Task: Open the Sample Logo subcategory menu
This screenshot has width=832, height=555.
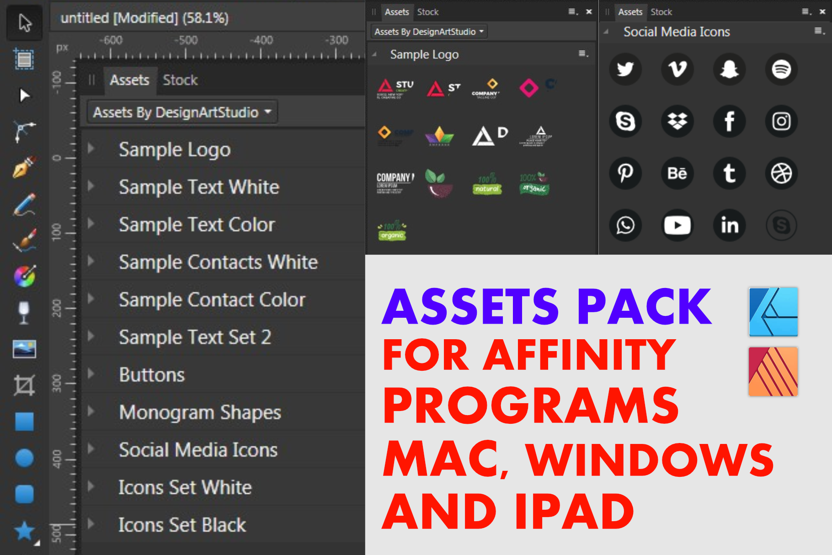Action: click(582, 54)
